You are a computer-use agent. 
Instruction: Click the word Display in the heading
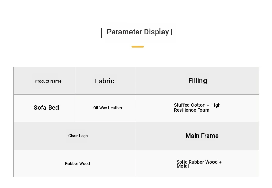(x=156, y=32)
